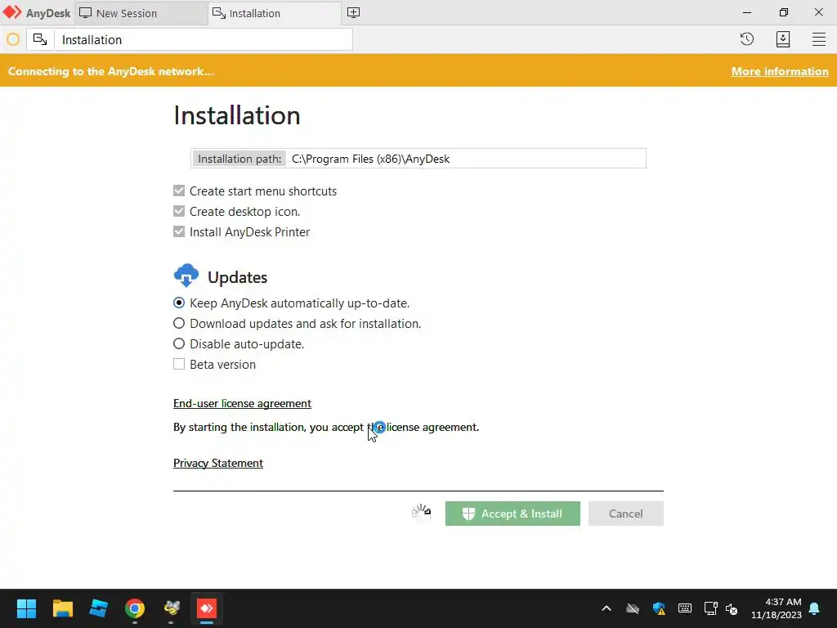Open File Explorer from the taskbar
This screenshot has width=837, height=628.
click(62, 608)
